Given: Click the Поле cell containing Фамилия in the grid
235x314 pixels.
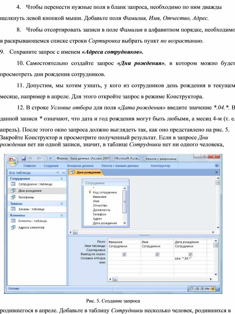Looking at the screenshot, I should point(124,242).
